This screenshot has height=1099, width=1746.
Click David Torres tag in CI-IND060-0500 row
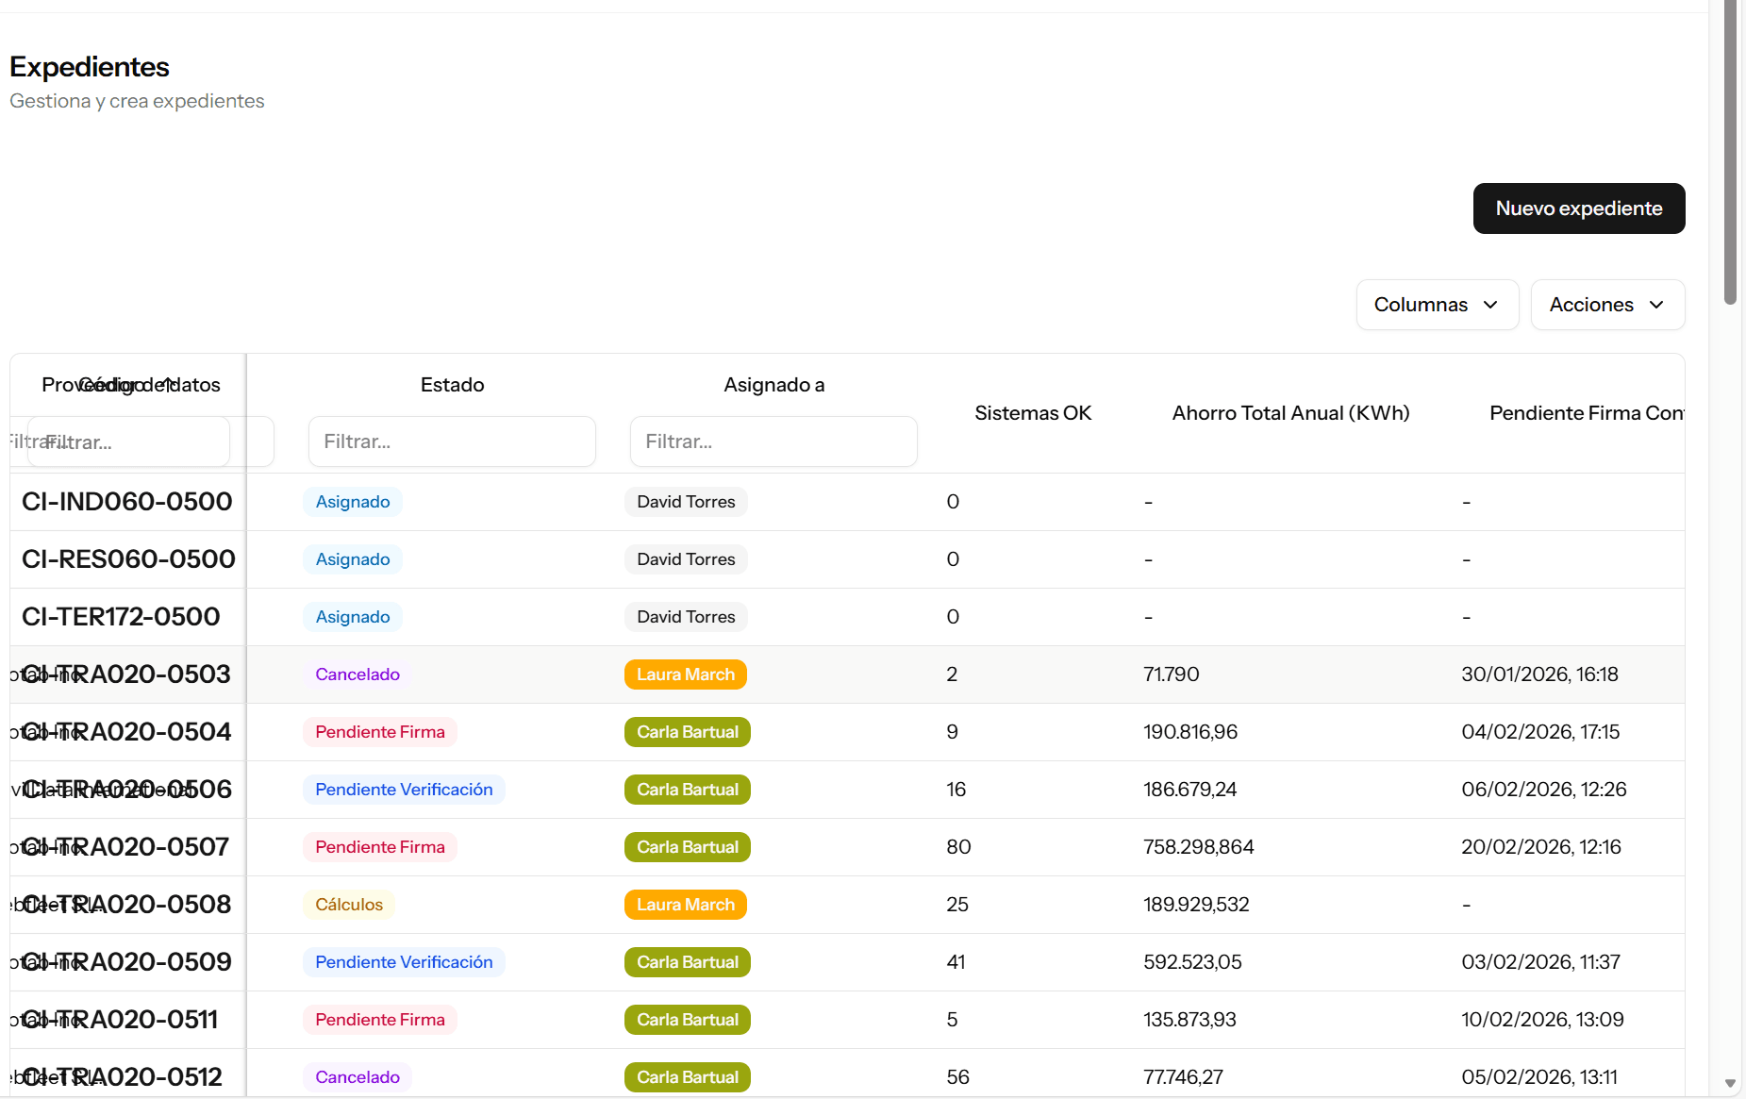click(x=685, y=502)
